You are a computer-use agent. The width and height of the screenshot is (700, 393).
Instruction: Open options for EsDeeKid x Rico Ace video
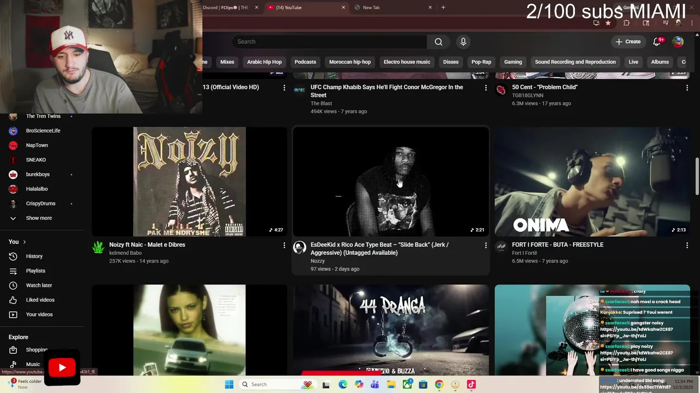coord(486,245)
